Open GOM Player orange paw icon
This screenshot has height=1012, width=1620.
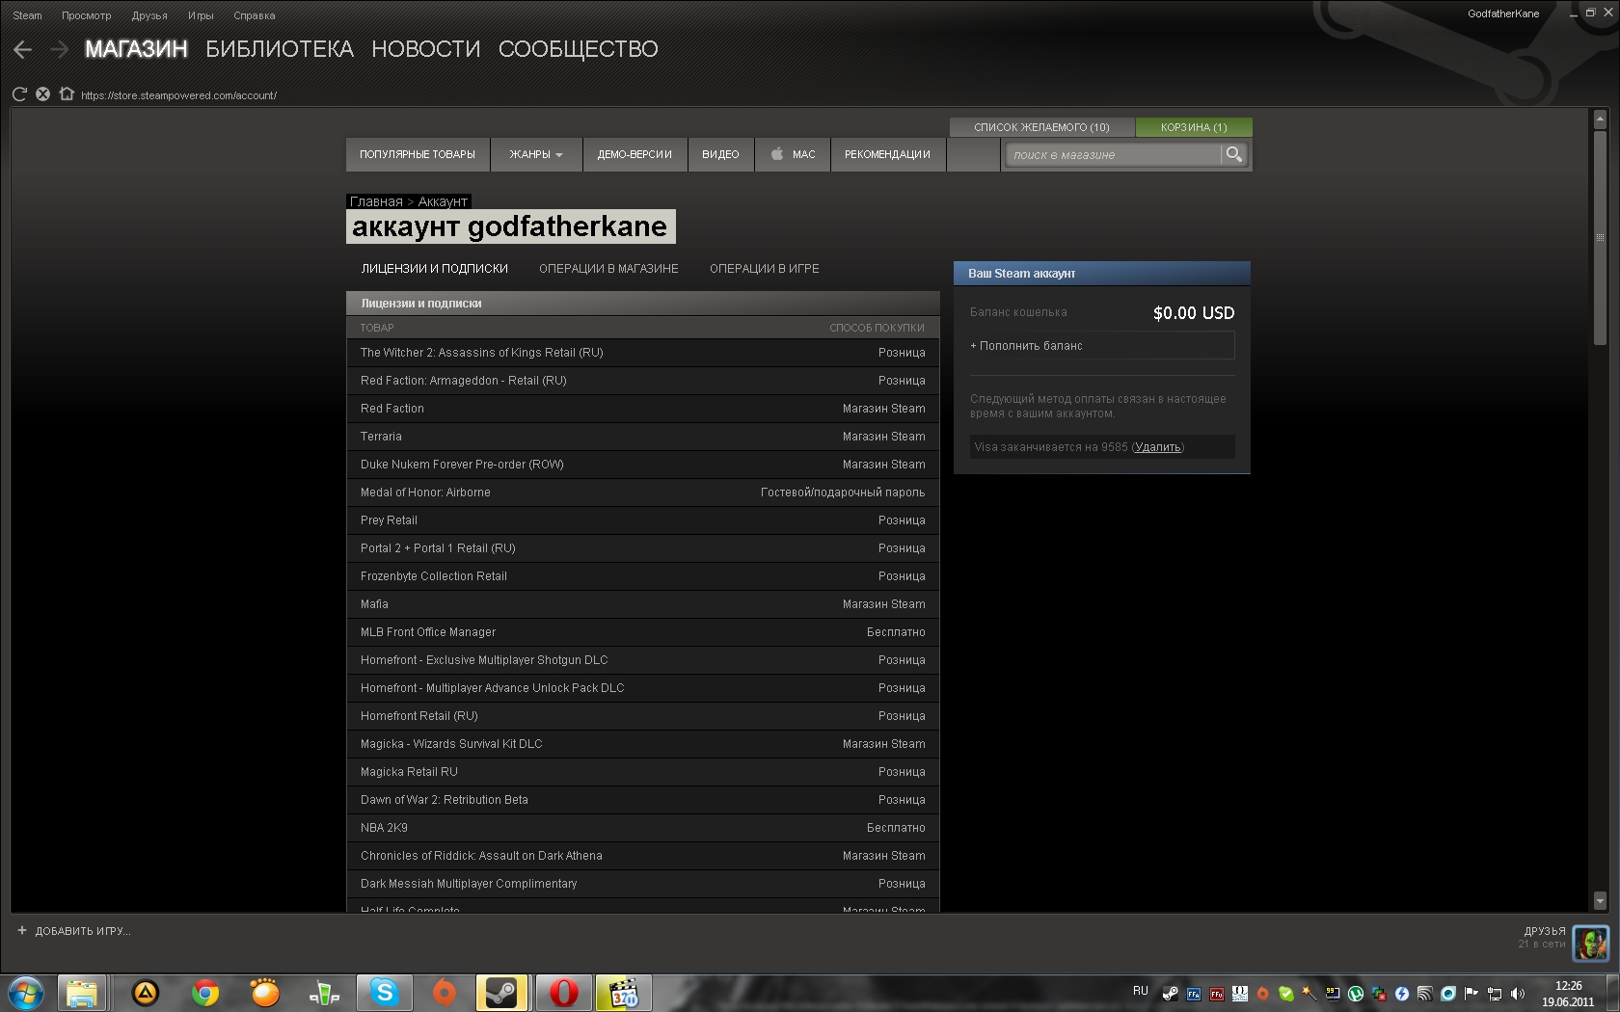(264, 993)
